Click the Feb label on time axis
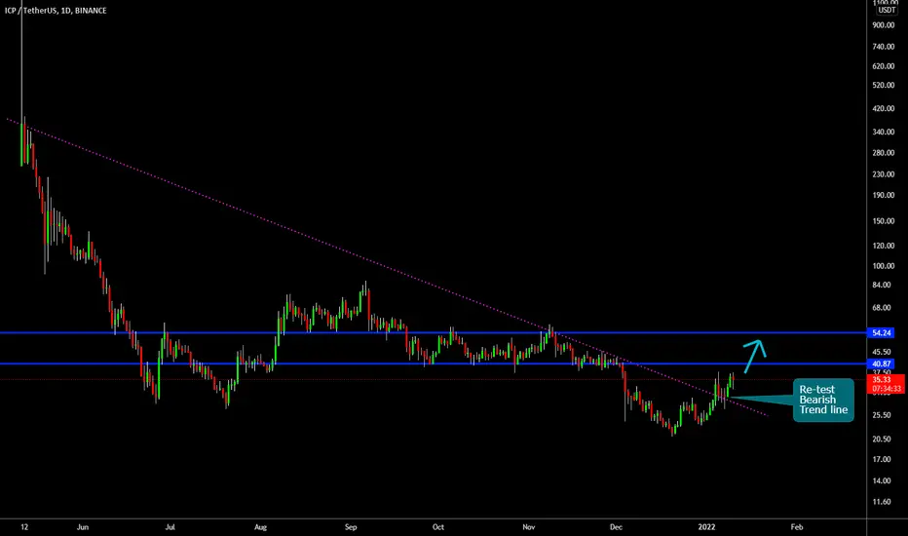This screenshot has height=536, width=908. click(x=797, y=527)
